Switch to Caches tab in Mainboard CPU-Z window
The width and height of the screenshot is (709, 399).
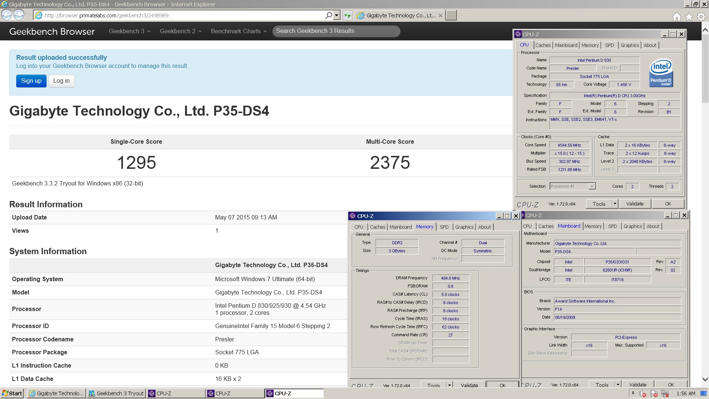click(546, 226)
